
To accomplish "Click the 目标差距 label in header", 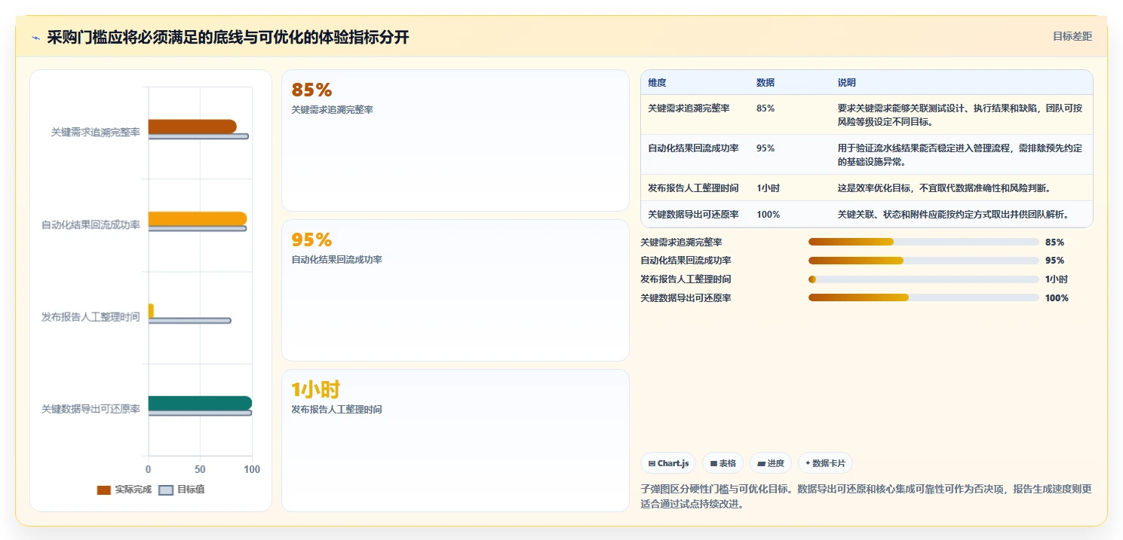I will [x=1072, y=36].
